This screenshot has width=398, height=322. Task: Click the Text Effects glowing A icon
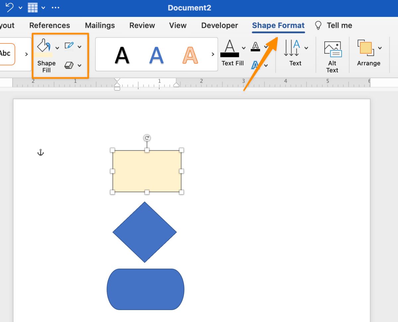click(x=255, y=65)
